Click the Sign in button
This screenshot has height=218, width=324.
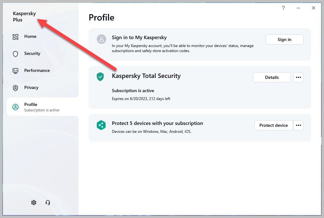click(284, 39)
